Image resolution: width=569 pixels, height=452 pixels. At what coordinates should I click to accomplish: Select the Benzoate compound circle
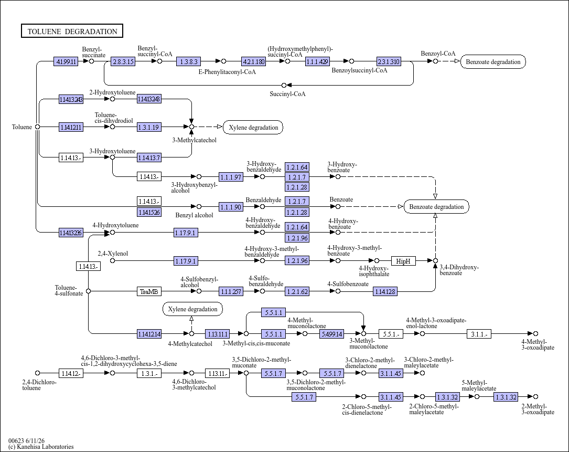click(338, 207)
